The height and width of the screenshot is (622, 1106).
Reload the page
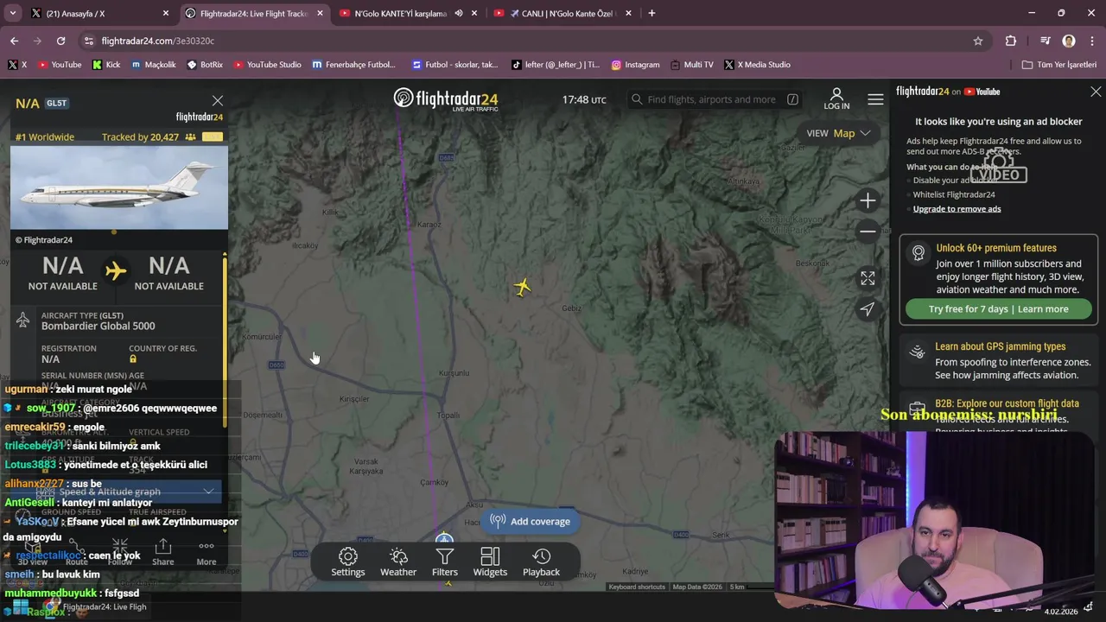coord(60,41)
